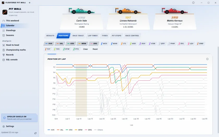Click the VAL legend swatch under chart
The image size is (219, 137).
(x=58, y=130)
